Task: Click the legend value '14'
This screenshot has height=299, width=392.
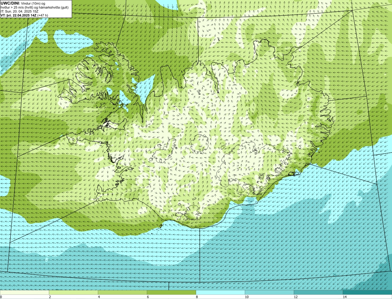Action: 345,297
